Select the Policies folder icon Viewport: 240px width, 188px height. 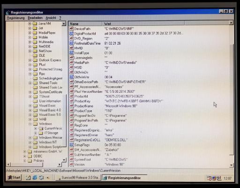point(30,160)
